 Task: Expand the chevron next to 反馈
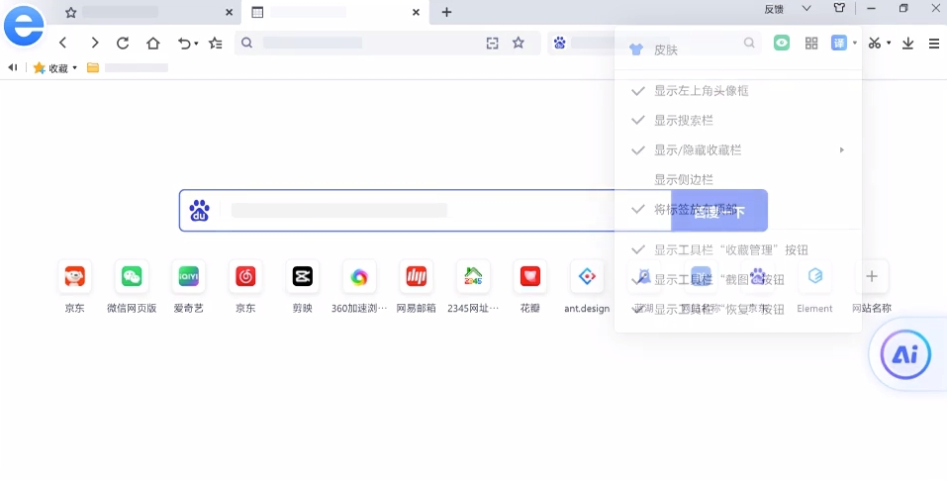[x=806, y=9]
